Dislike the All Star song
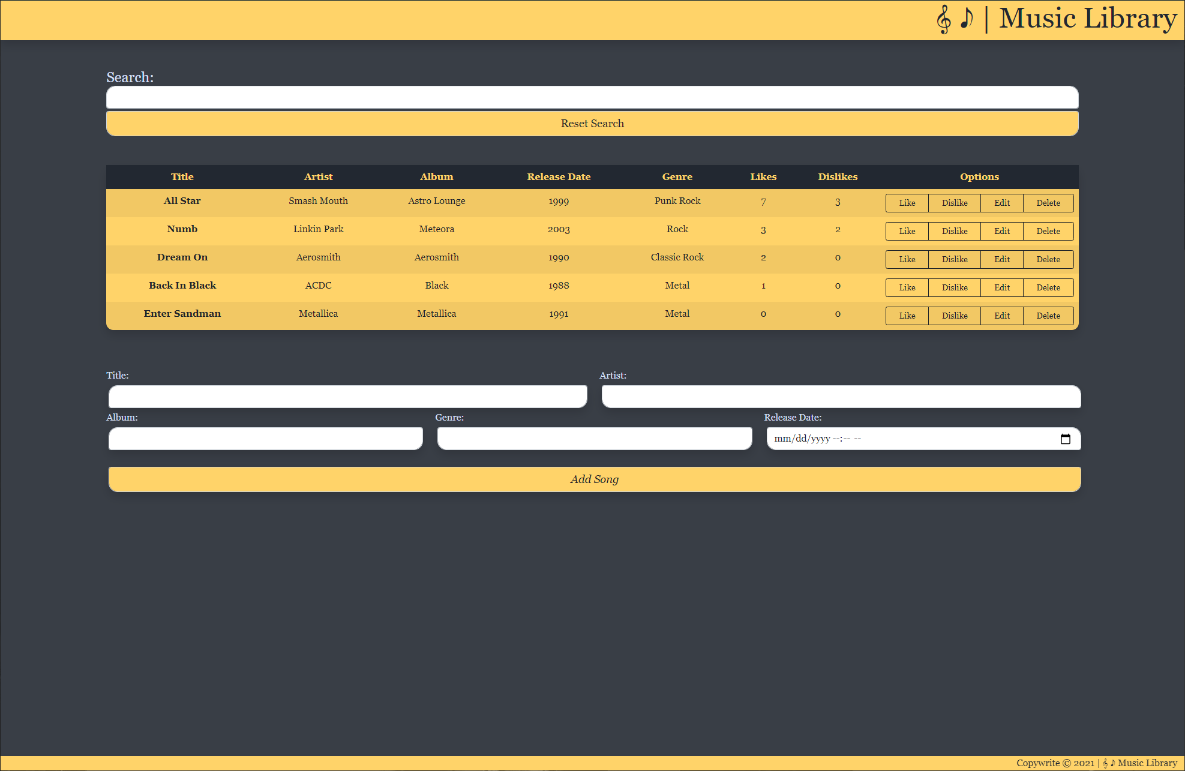This screenshot has width=1185, height=771. coord(955,203)
